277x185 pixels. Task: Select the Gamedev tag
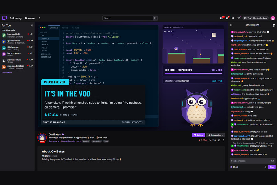[97, 141]
